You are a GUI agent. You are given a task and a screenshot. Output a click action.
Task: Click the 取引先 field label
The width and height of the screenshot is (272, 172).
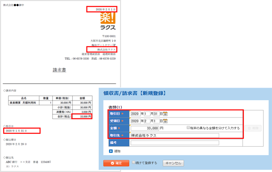coord(119,135)
